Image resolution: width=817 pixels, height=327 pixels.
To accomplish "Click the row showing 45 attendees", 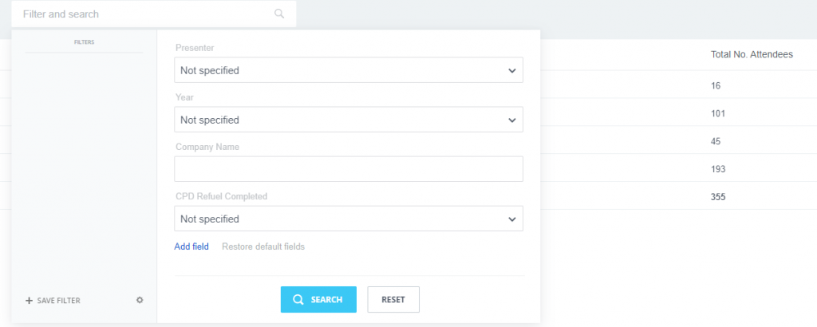I will point(716,141).
